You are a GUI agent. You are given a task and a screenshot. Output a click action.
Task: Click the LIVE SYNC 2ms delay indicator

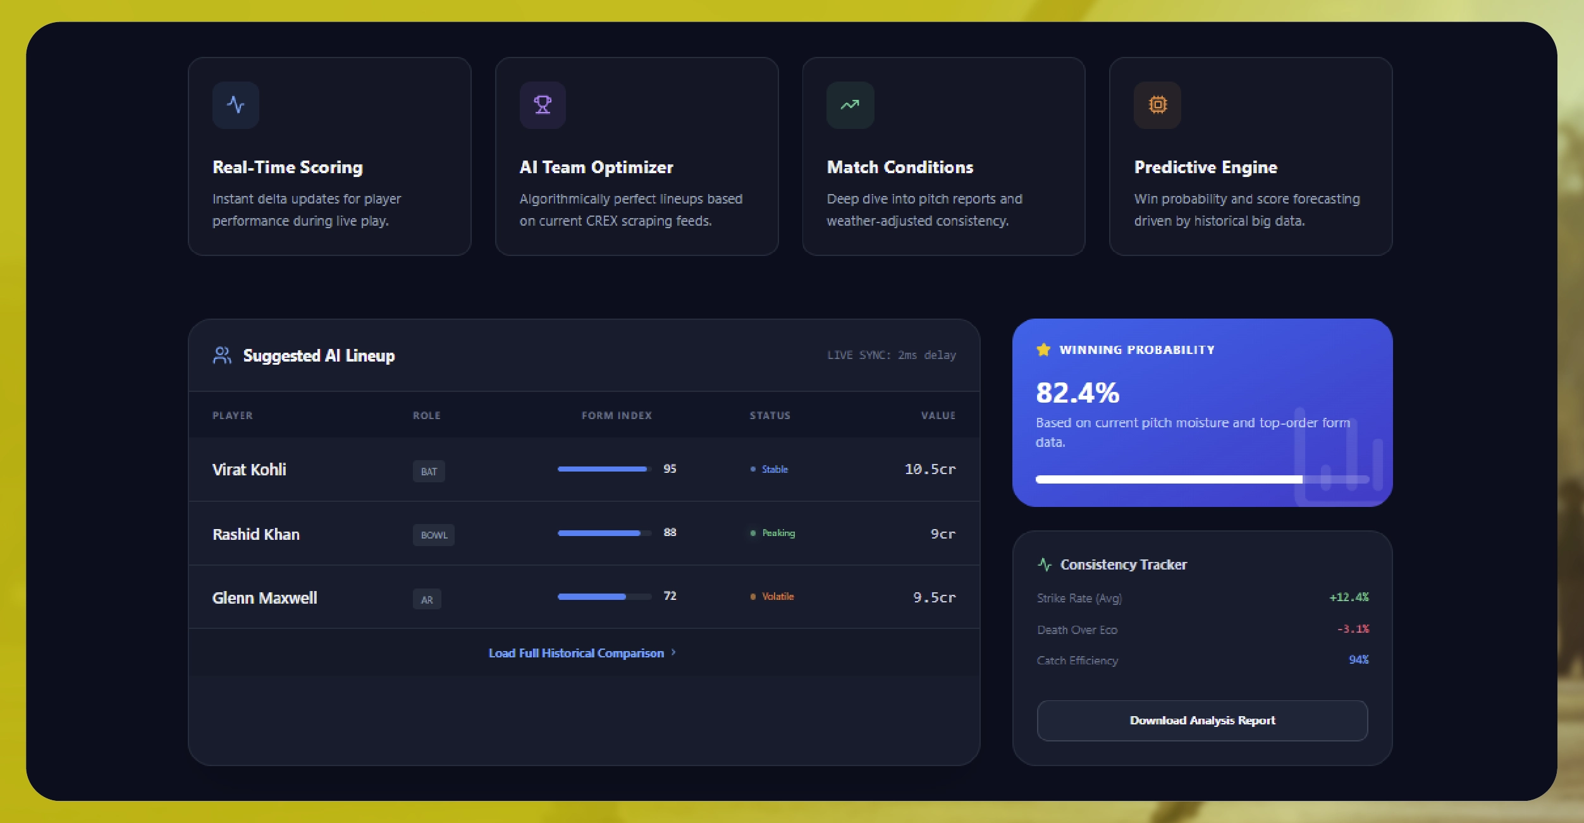[892, 355]
